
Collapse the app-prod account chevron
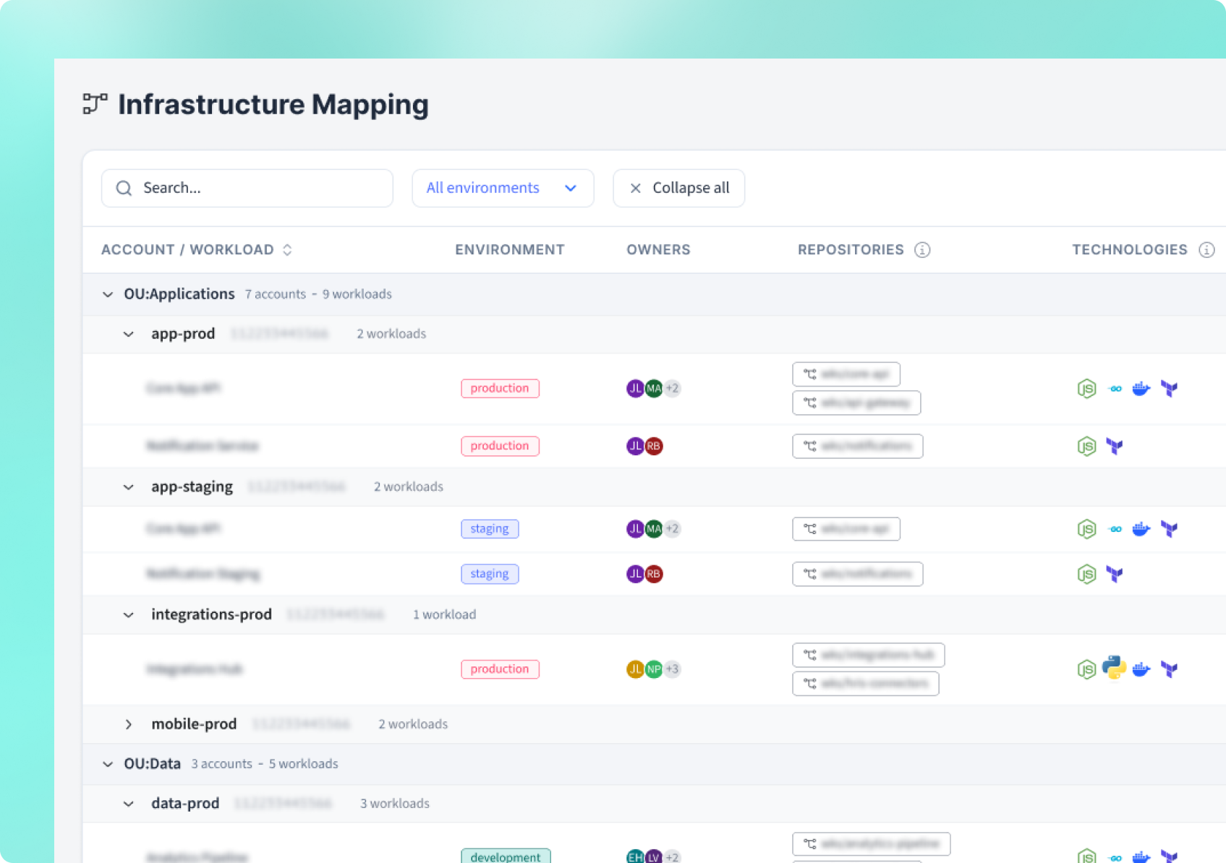coord(129,335)
